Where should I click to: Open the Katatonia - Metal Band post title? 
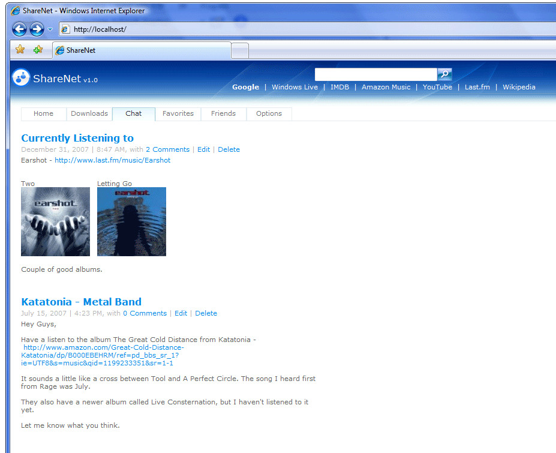81,302
